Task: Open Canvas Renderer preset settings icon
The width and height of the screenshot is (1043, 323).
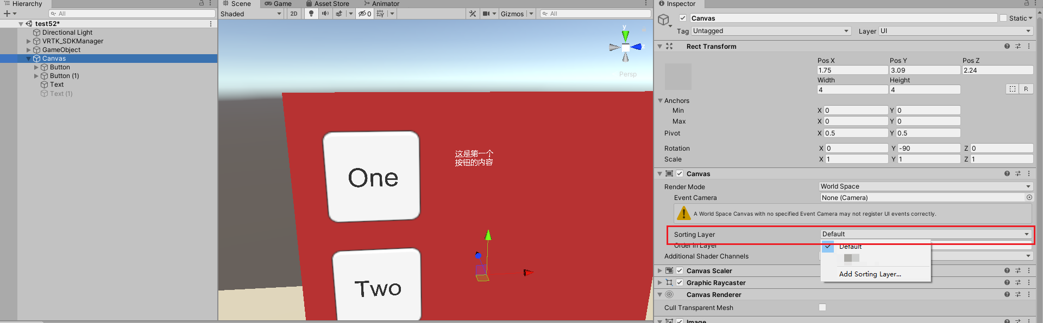Action: (x=1018, y=294)
